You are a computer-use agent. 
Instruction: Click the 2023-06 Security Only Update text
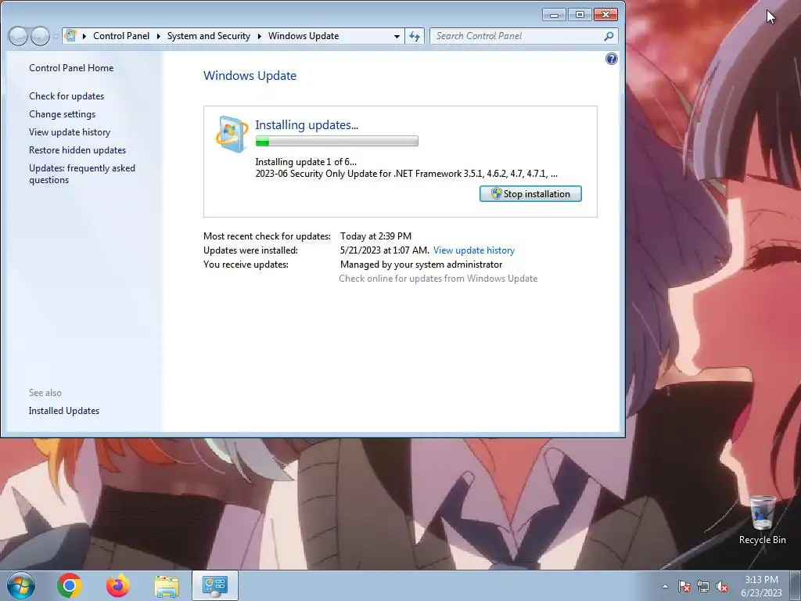406,174
